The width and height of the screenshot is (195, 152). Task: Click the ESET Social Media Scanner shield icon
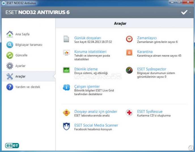tap(66, 126)
